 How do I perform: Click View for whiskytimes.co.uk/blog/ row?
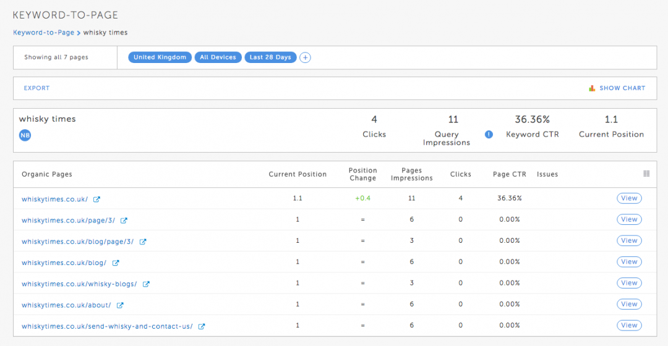point(629,262)
